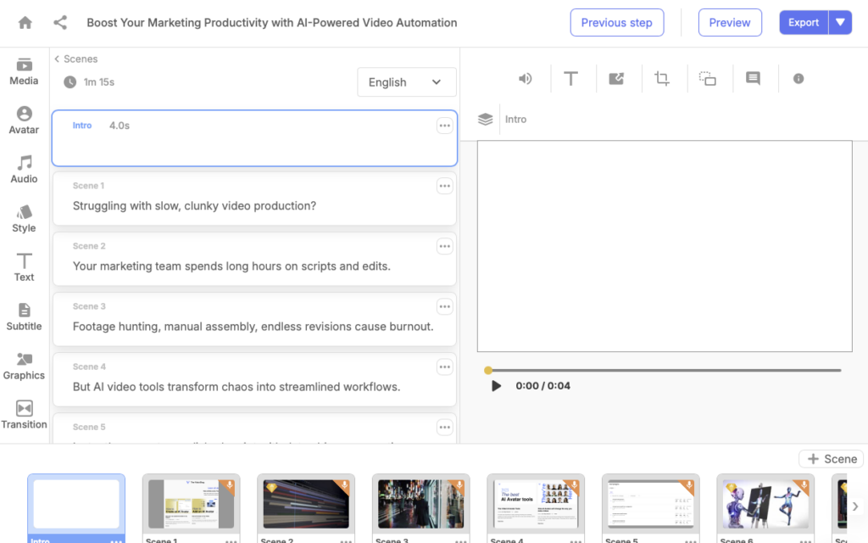Open the Transition panel
The height and width of the screenshot is (543, 868).
pos(23,414)
